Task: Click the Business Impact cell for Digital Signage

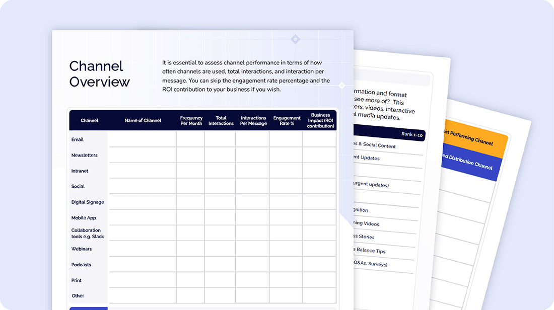Action: pos(319,201)
